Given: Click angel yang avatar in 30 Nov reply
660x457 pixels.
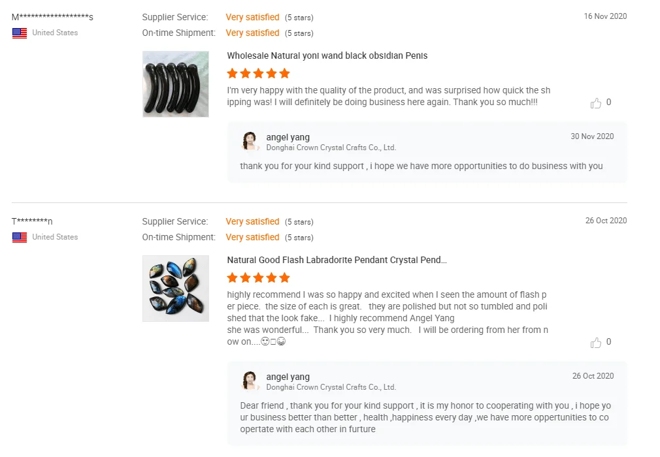Looking at the screenshot, I should point(249,142).
